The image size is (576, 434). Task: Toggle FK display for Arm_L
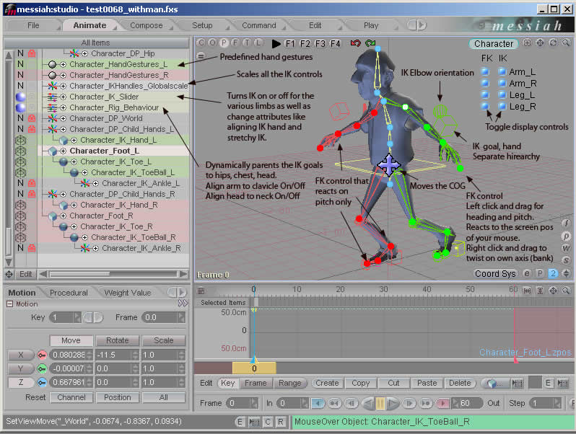click(x=485, y=71)
